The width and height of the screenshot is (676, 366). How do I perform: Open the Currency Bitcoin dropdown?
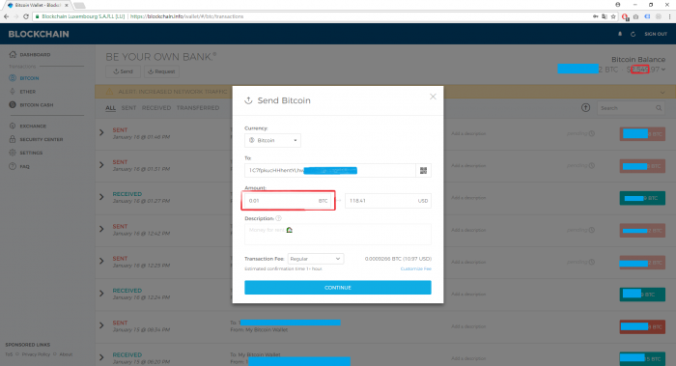click(272, 141)
